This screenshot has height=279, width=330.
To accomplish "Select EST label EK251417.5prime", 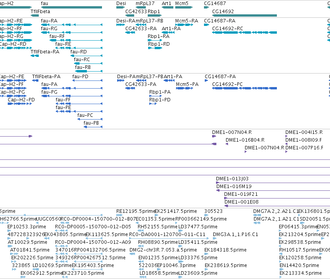I will pyautogui.click(x=176, y=211).
